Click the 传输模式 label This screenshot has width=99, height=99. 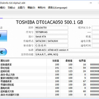click(29, 41)
